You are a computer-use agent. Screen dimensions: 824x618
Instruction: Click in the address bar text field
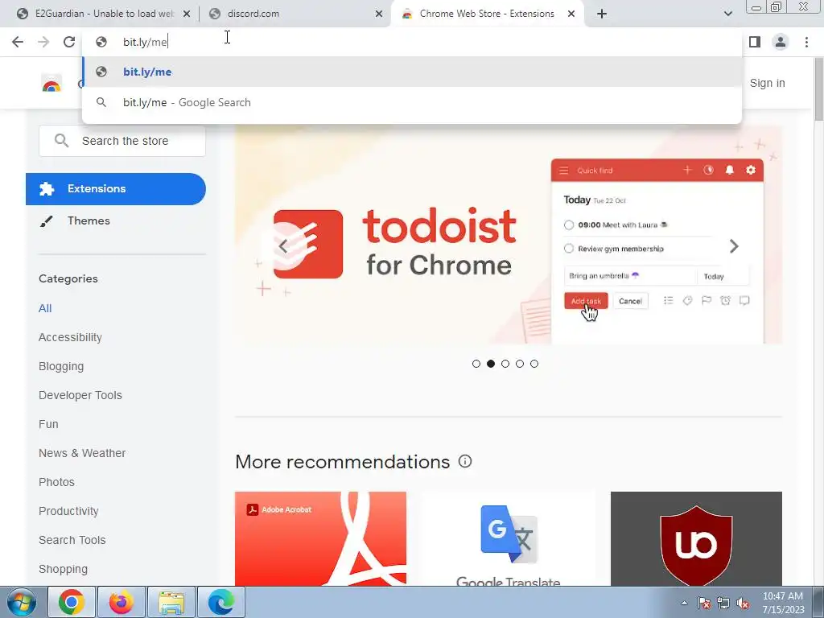[x=412, y=42]
